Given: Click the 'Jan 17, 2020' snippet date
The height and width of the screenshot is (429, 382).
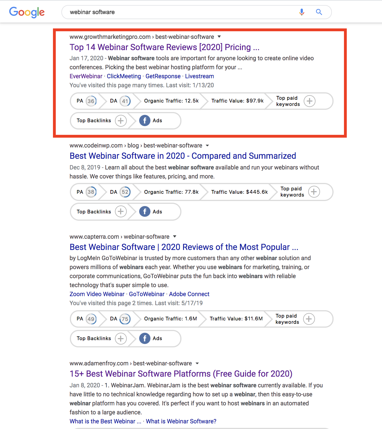Looking at the screenshot, I should coord(86,58).
